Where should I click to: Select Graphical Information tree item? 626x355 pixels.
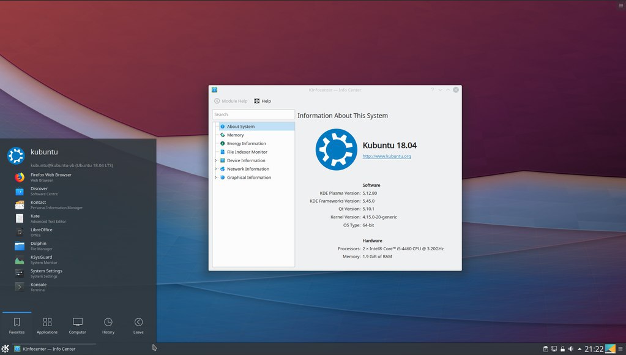pyautogui.click(x=248, y=177)
